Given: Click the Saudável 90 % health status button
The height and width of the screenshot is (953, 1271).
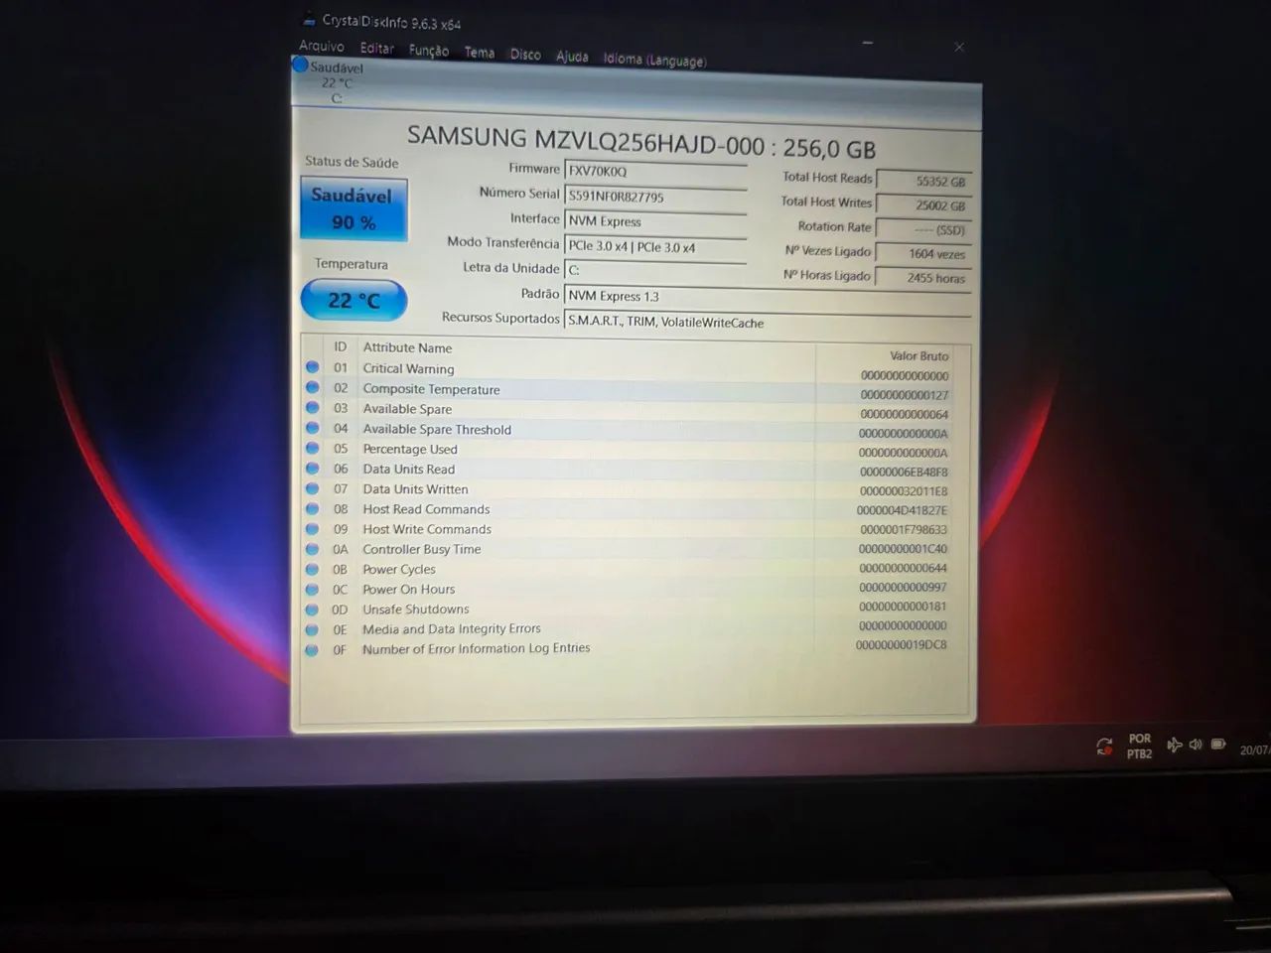Looking at the screenshot, I should pyautogui.click(x=353, y=208).
